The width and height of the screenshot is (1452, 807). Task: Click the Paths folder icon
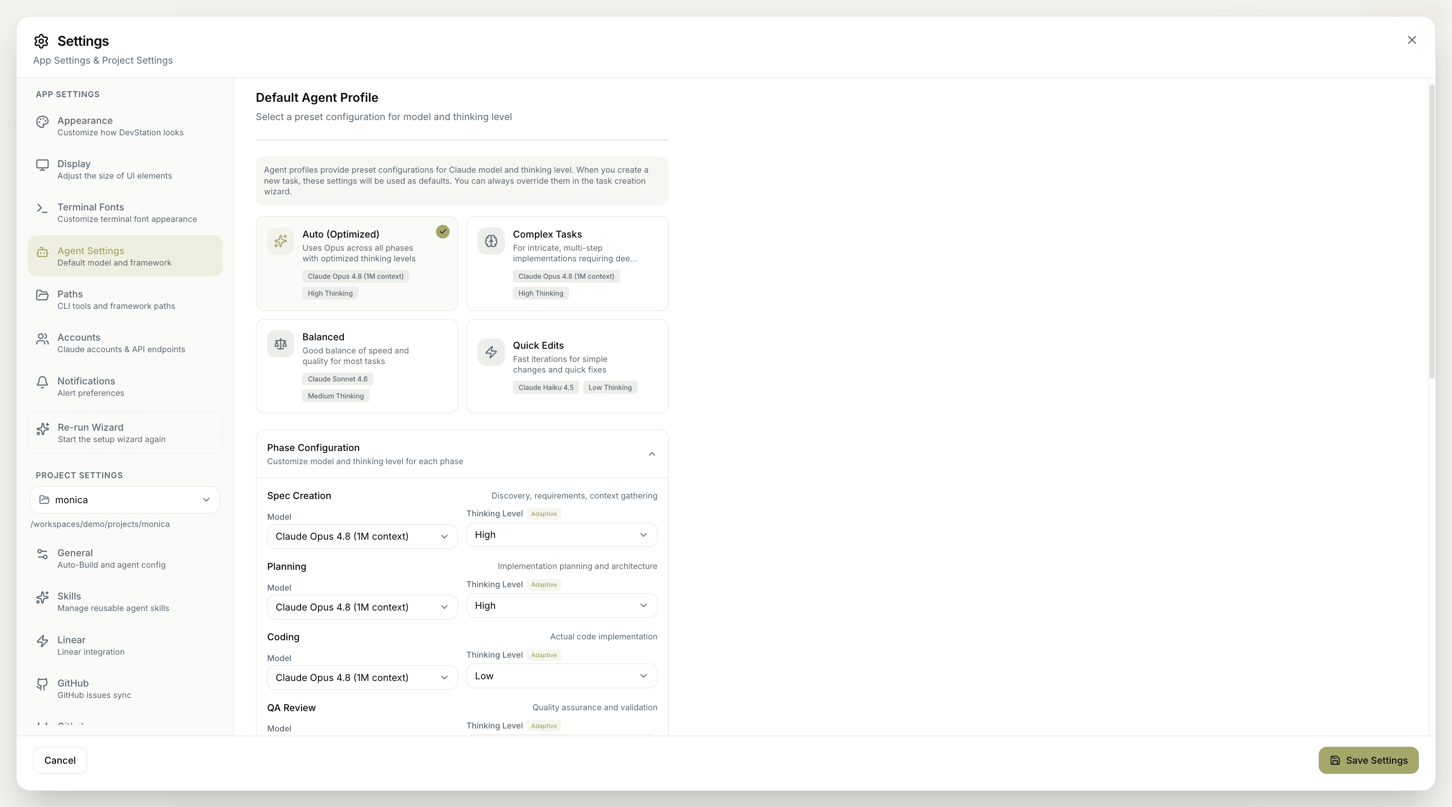pyautogui.click(x=42, y=295)
